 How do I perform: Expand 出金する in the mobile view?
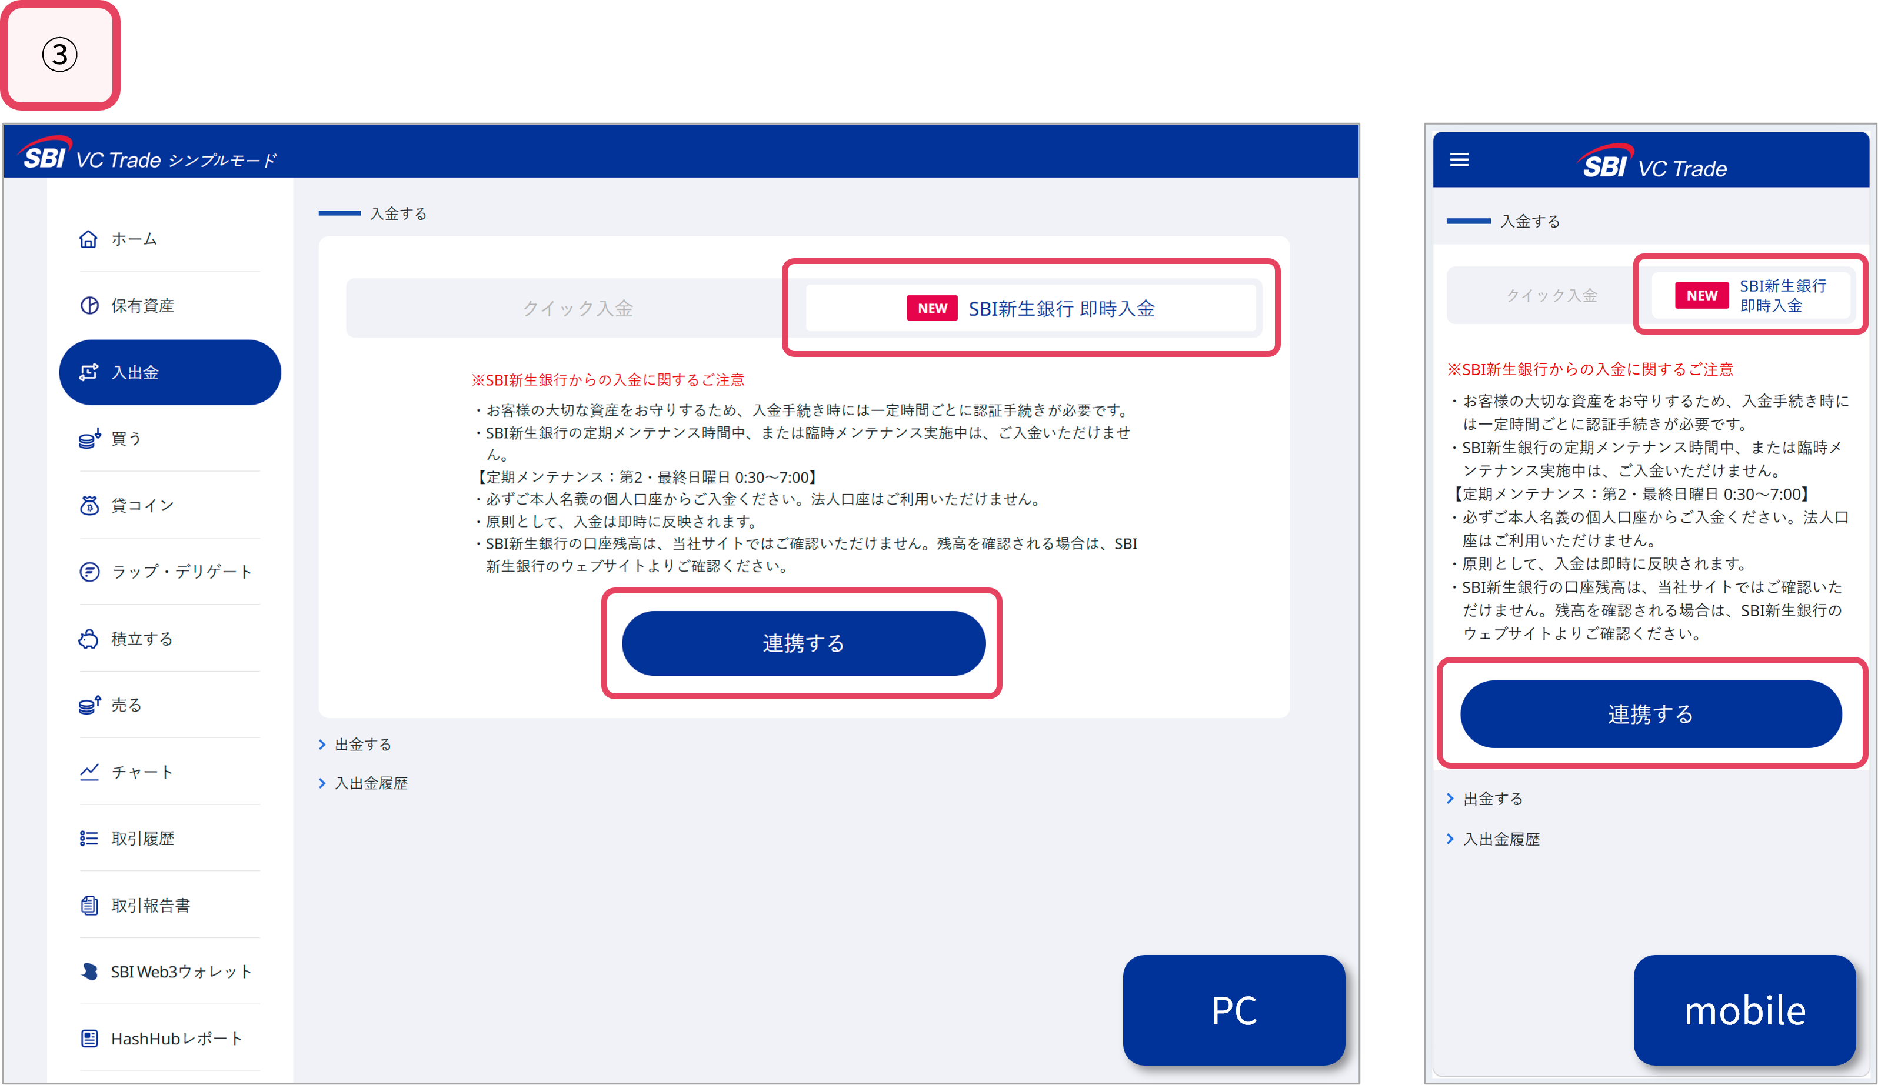tap(1484, 799)
